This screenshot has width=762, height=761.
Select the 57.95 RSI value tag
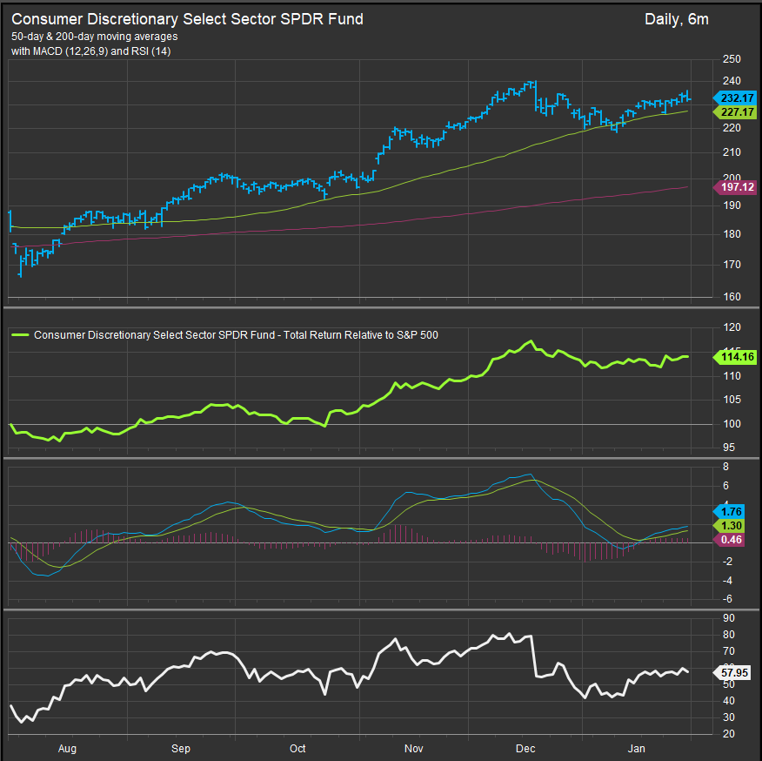click(x=732, y=673)
